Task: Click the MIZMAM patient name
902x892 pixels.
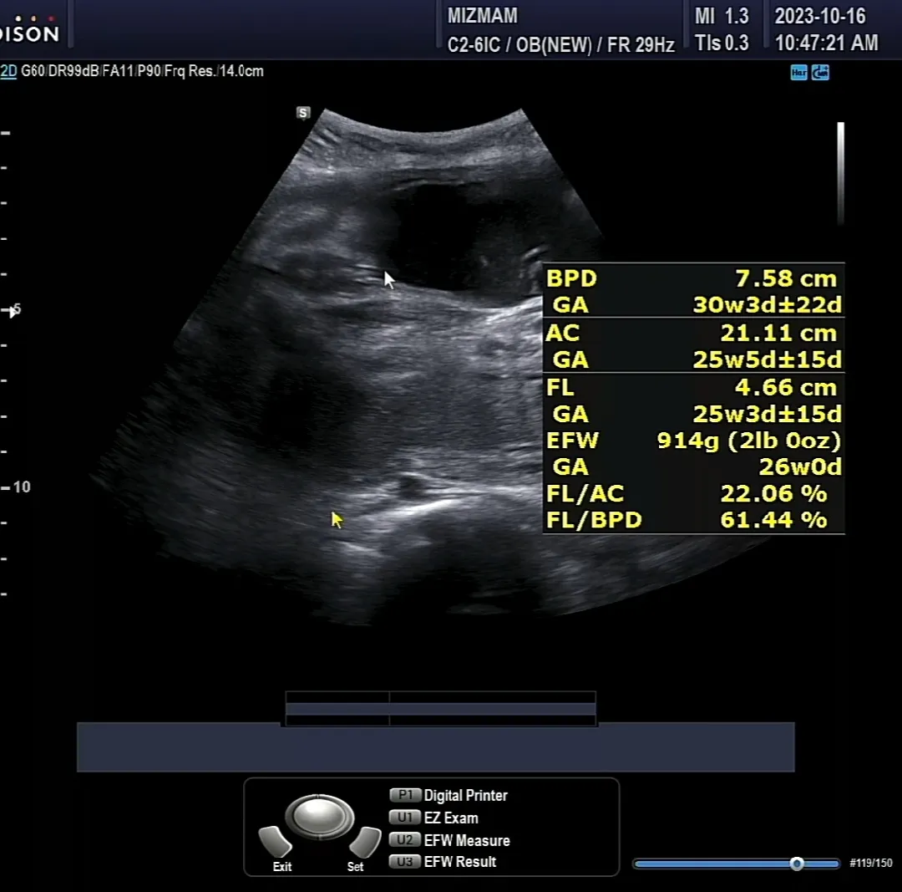Action: tap(482, 16)
